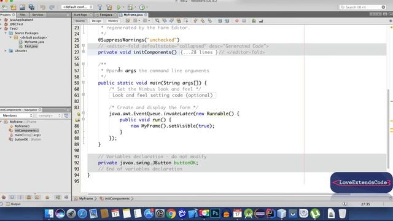Click the New File toolbar icon
This screenshot has width=393, height=221.
click(5, 7)
